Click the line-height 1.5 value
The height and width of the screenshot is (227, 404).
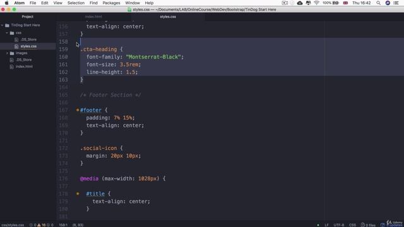coord(131,72)
